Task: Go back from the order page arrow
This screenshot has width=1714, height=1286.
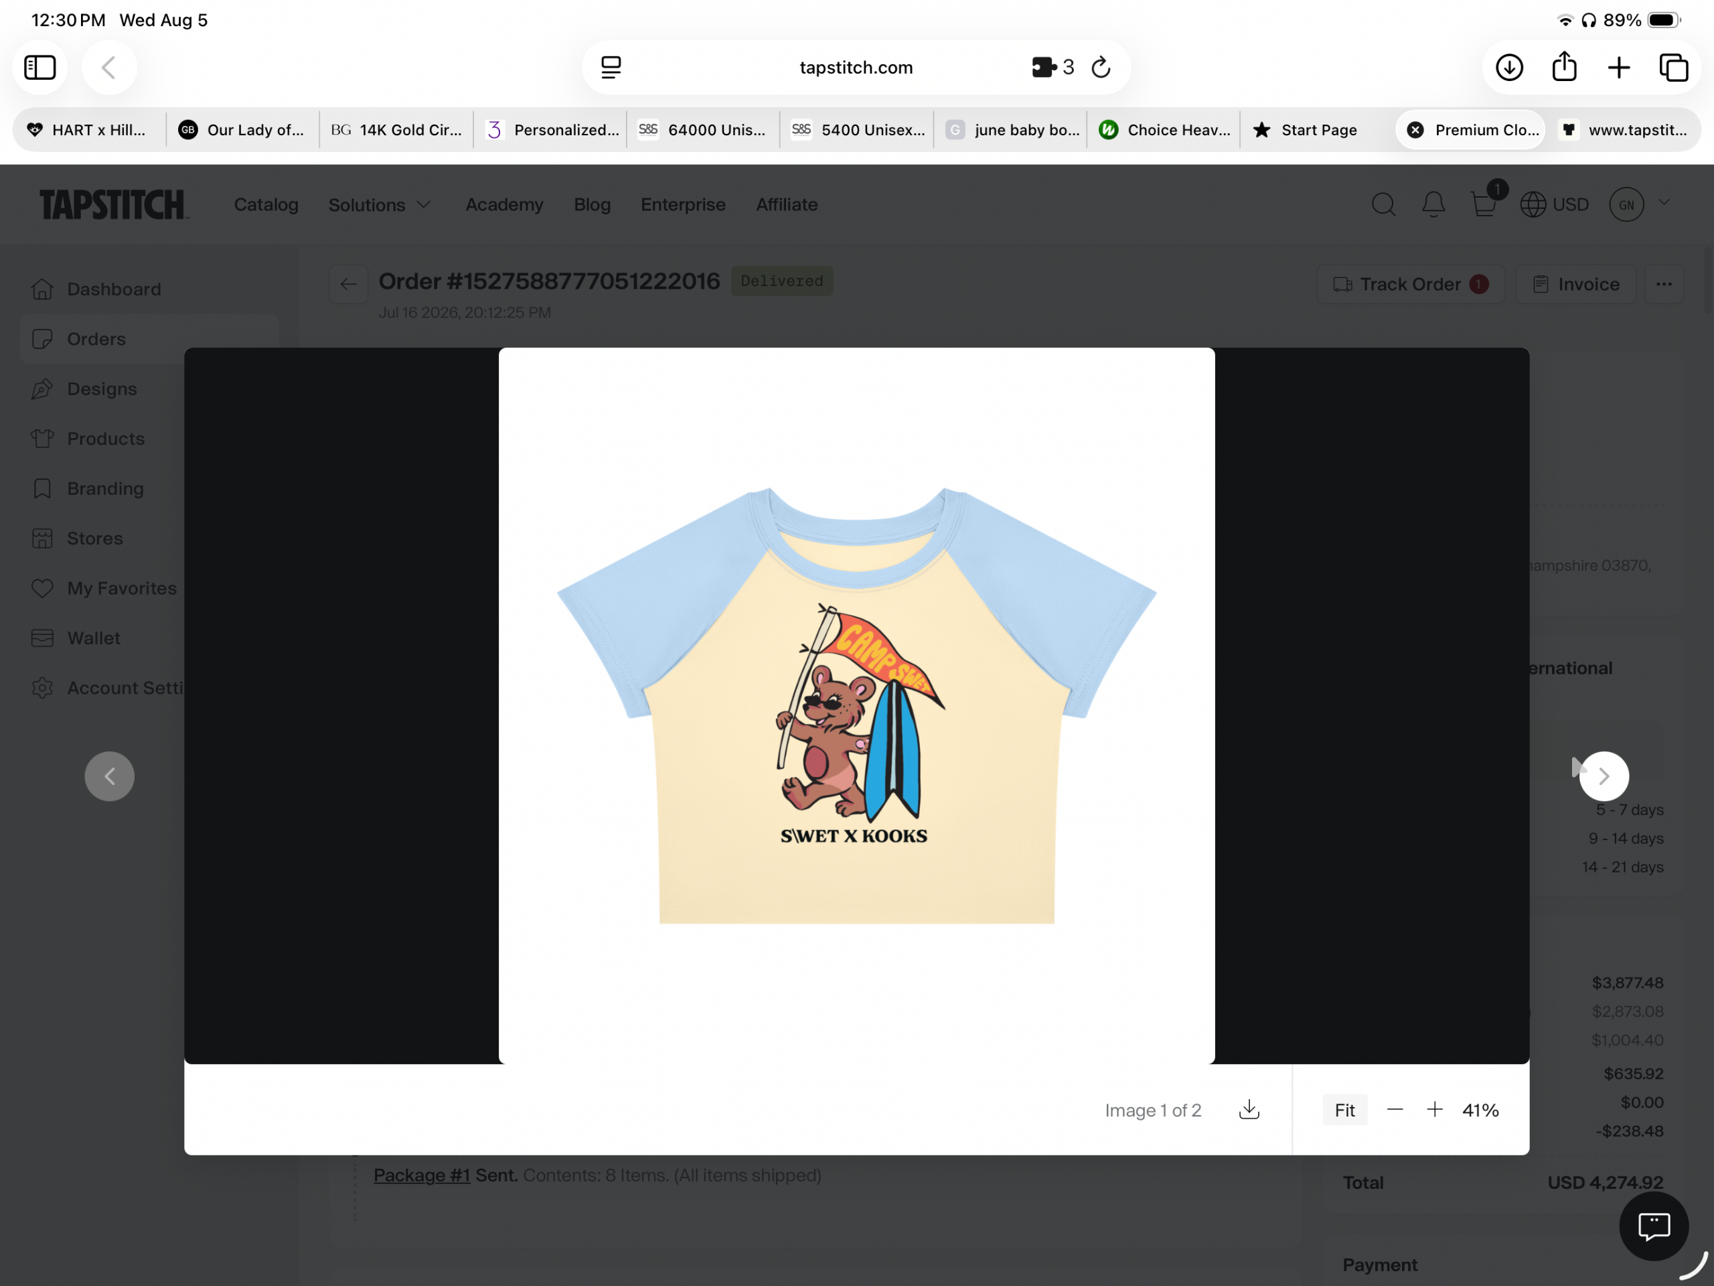Action: tap(349, 284)
